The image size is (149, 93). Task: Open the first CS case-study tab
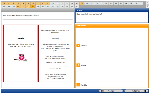tap(4, 3)
